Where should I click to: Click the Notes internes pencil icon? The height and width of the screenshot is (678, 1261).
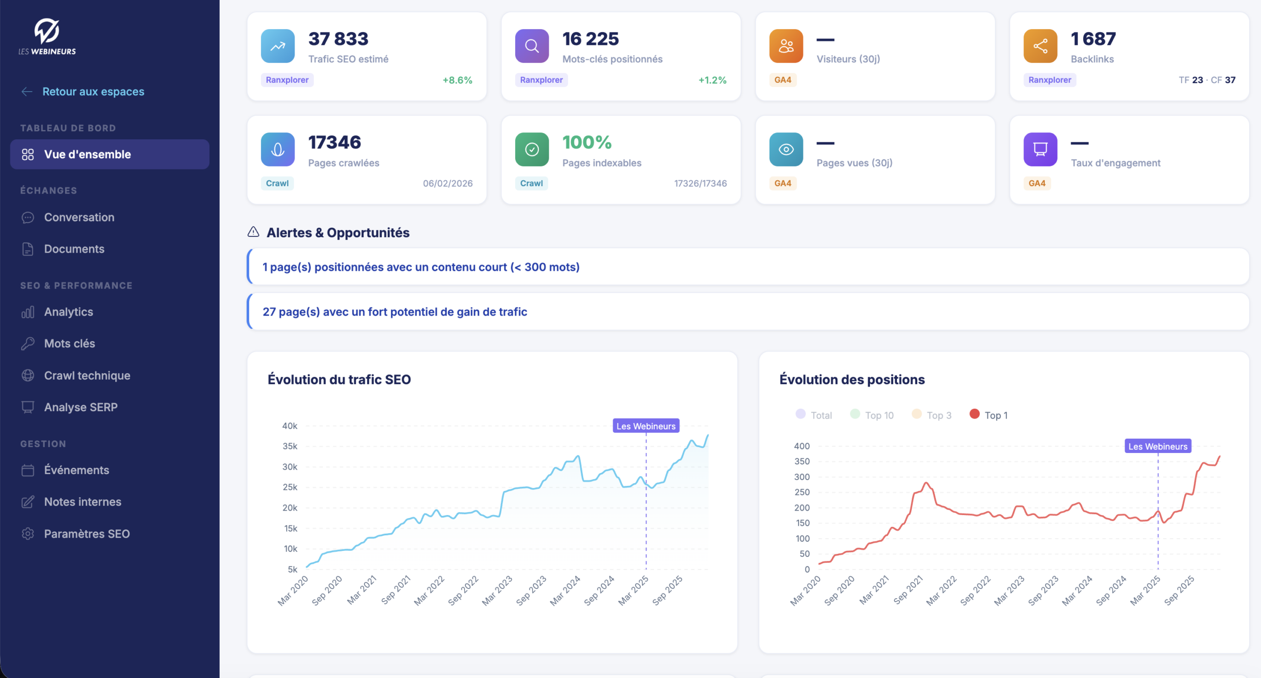click(28, 501)
